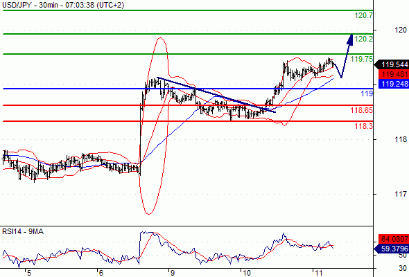Click the blue 119 pivot label
The image size is (409, 277).
coord(367,93)
